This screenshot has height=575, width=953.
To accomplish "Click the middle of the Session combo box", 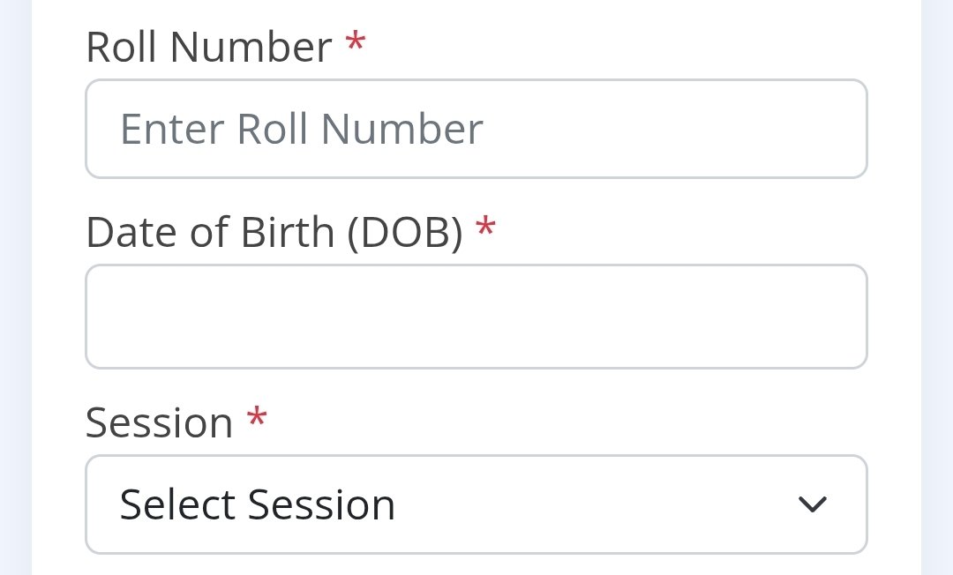I will click(476, 504).
